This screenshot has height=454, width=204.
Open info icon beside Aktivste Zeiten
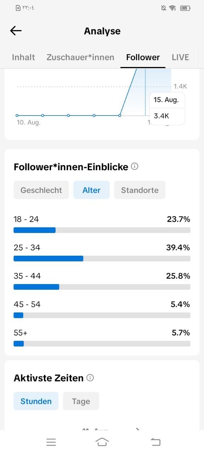[x=90, y=378]
